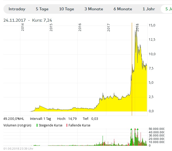Screen dimensions: 172x151
Task: Click the 01.06.2018 23:39 Uhr timestamp
Action: tap(18, 149)
